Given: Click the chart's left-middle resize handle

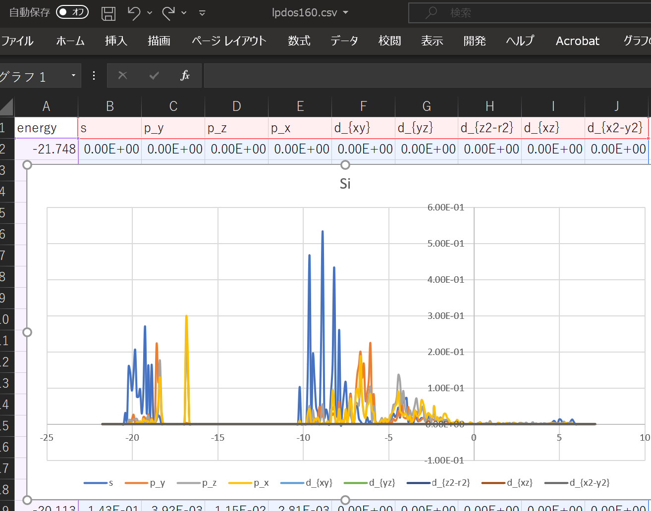Looking at the screenshot, I should 27,332.
